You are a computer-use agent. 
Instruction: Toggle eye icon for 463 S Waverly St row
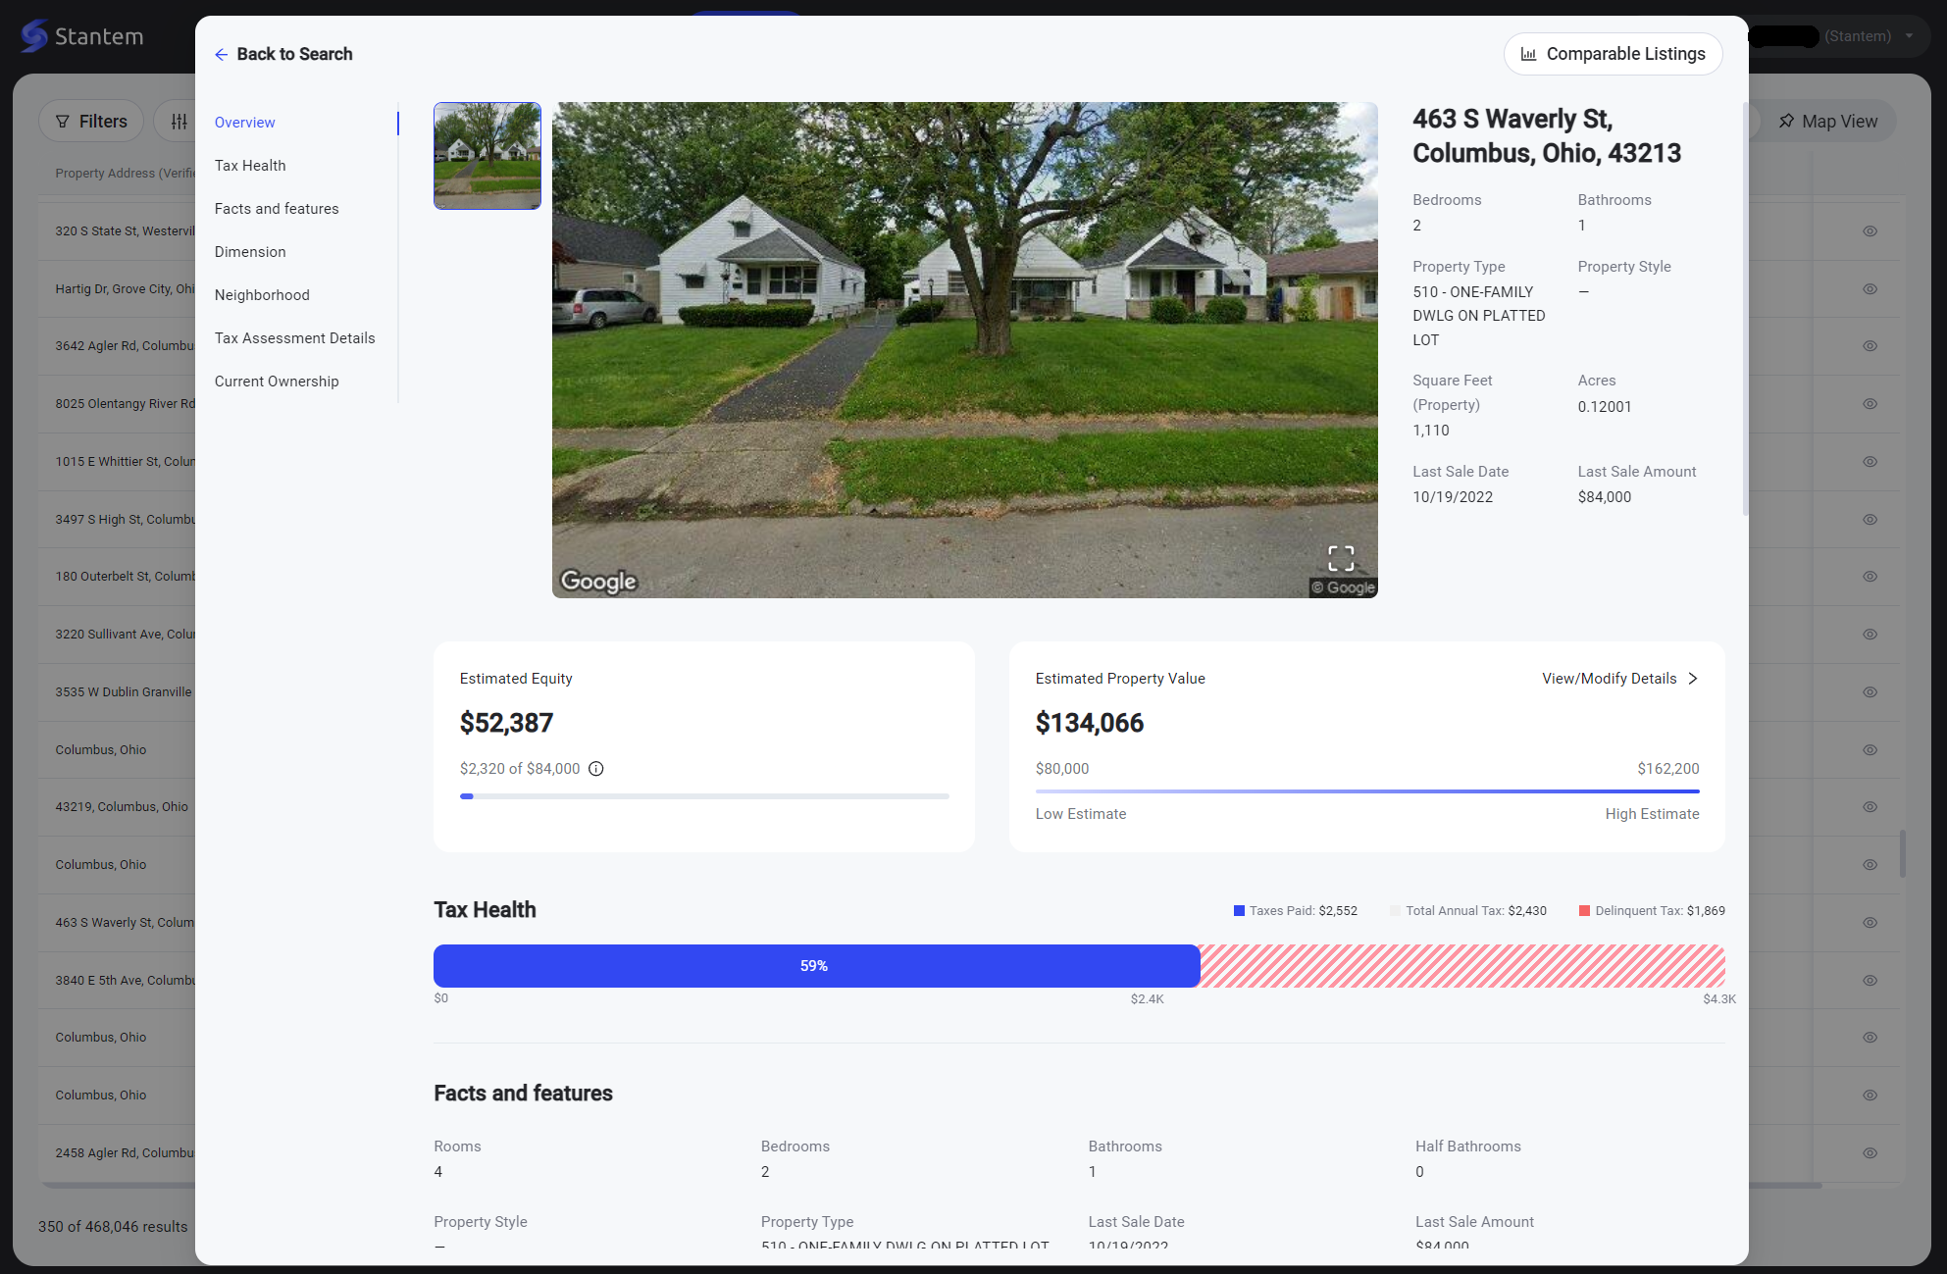(1870, 923)
